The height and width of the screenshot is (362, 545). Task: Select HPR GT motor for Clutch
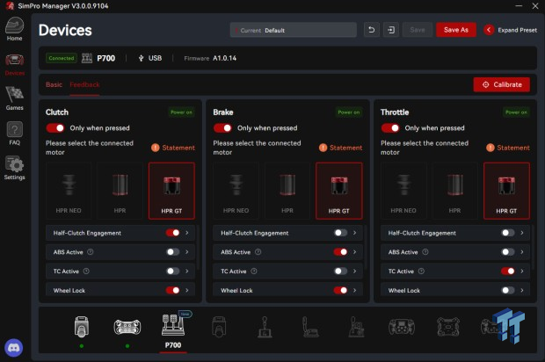click(x=171, y=191)
